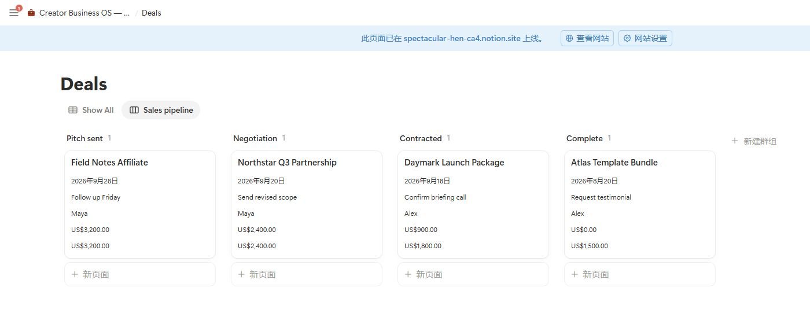The width and height of the screenshot is (810, 324).
Task: Click the plus icon beside 新建群组
Action: coord(735,141)
